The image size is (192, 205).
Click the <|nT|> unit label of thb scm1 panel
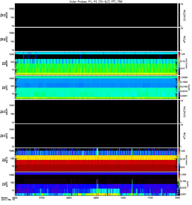pyautogui.click(x=189, y=87)
